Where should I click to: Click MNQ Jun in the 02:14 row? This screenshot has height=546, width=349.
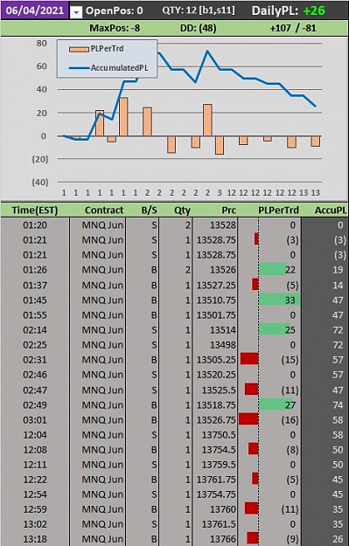click(x=102, y=329)
